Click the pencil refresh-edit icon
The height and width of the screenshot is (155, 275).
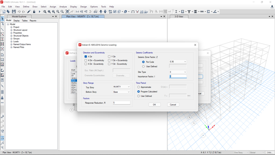[29, 12]
